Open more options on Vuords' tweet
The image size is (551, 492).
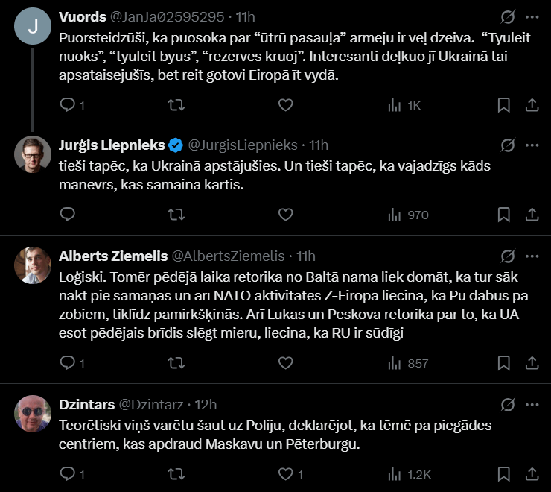tap(532, 16)
